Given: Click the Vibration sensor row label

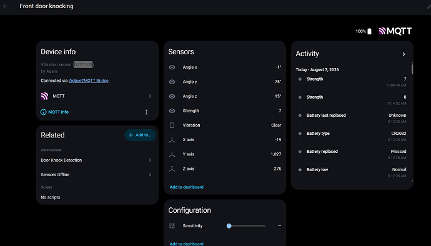Looking at the screenshot, I should point(191,125).
